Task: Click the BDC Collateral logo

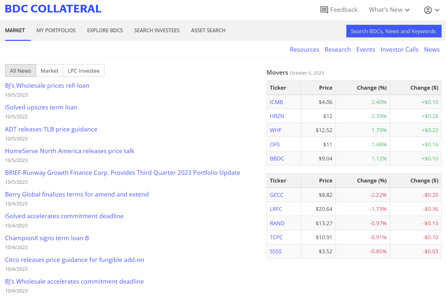Action: tap(53, 9)
